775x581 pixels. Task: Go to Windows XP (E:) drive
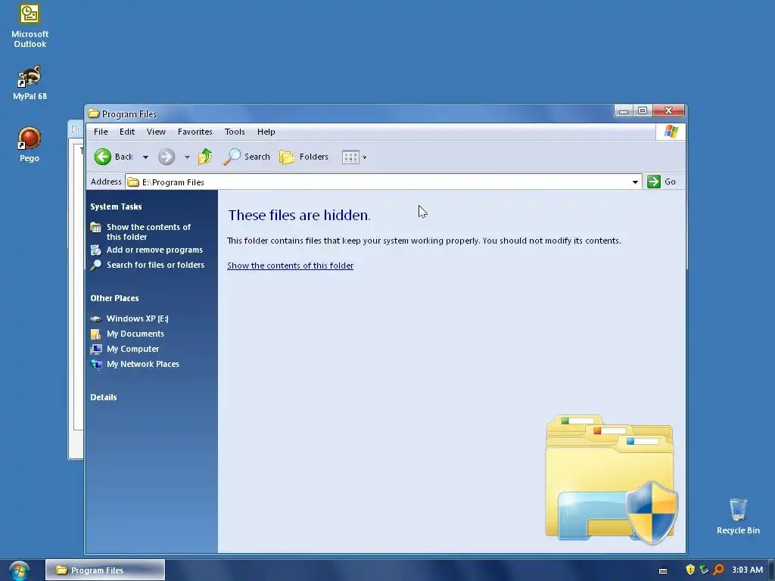pos(129,318)
